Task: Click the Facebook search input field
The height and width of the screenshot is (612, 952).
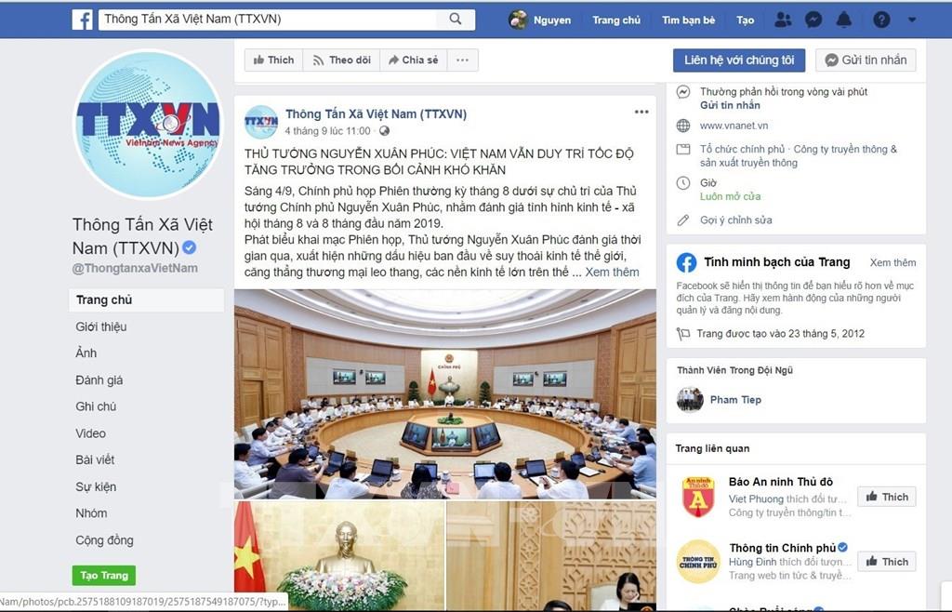Action: click(268, 19)
